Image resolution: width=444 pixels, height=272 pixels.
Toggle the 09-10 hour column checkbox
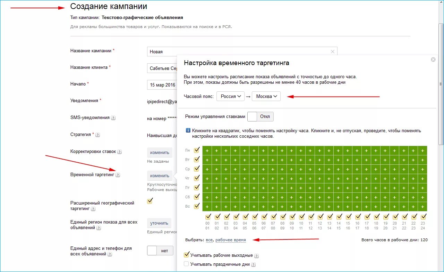pos(292,217)
